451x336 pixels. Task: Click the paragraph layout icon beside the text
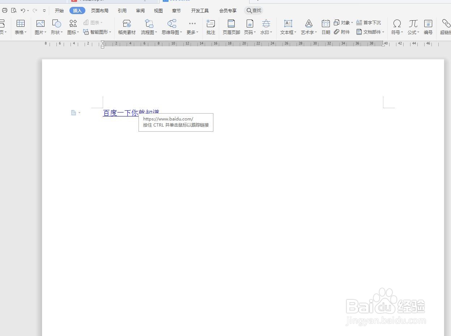click(74, 113)
